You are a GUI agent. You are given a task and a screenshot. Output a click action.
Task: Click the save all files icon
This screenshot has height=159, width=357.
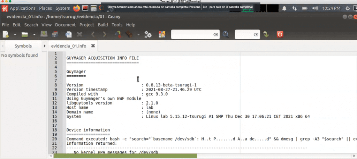(55, 34)
